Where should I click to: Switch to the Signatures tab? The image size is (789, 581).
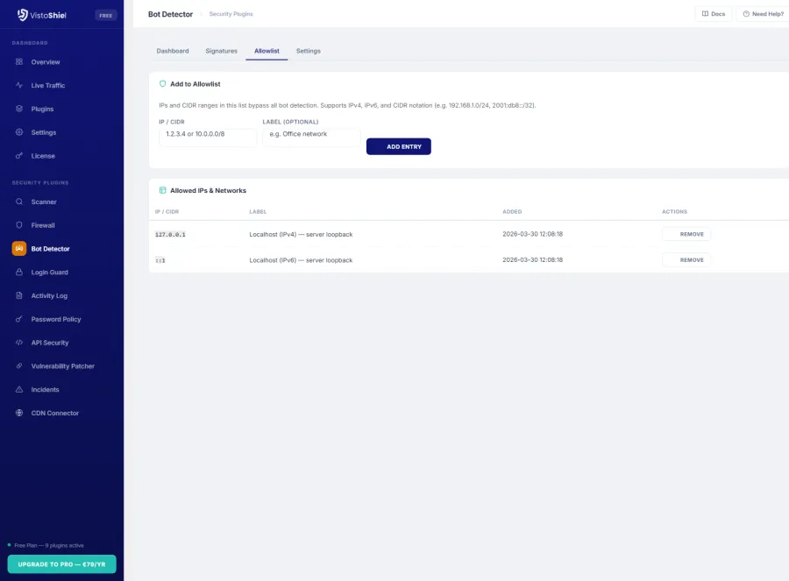[221, 51]
